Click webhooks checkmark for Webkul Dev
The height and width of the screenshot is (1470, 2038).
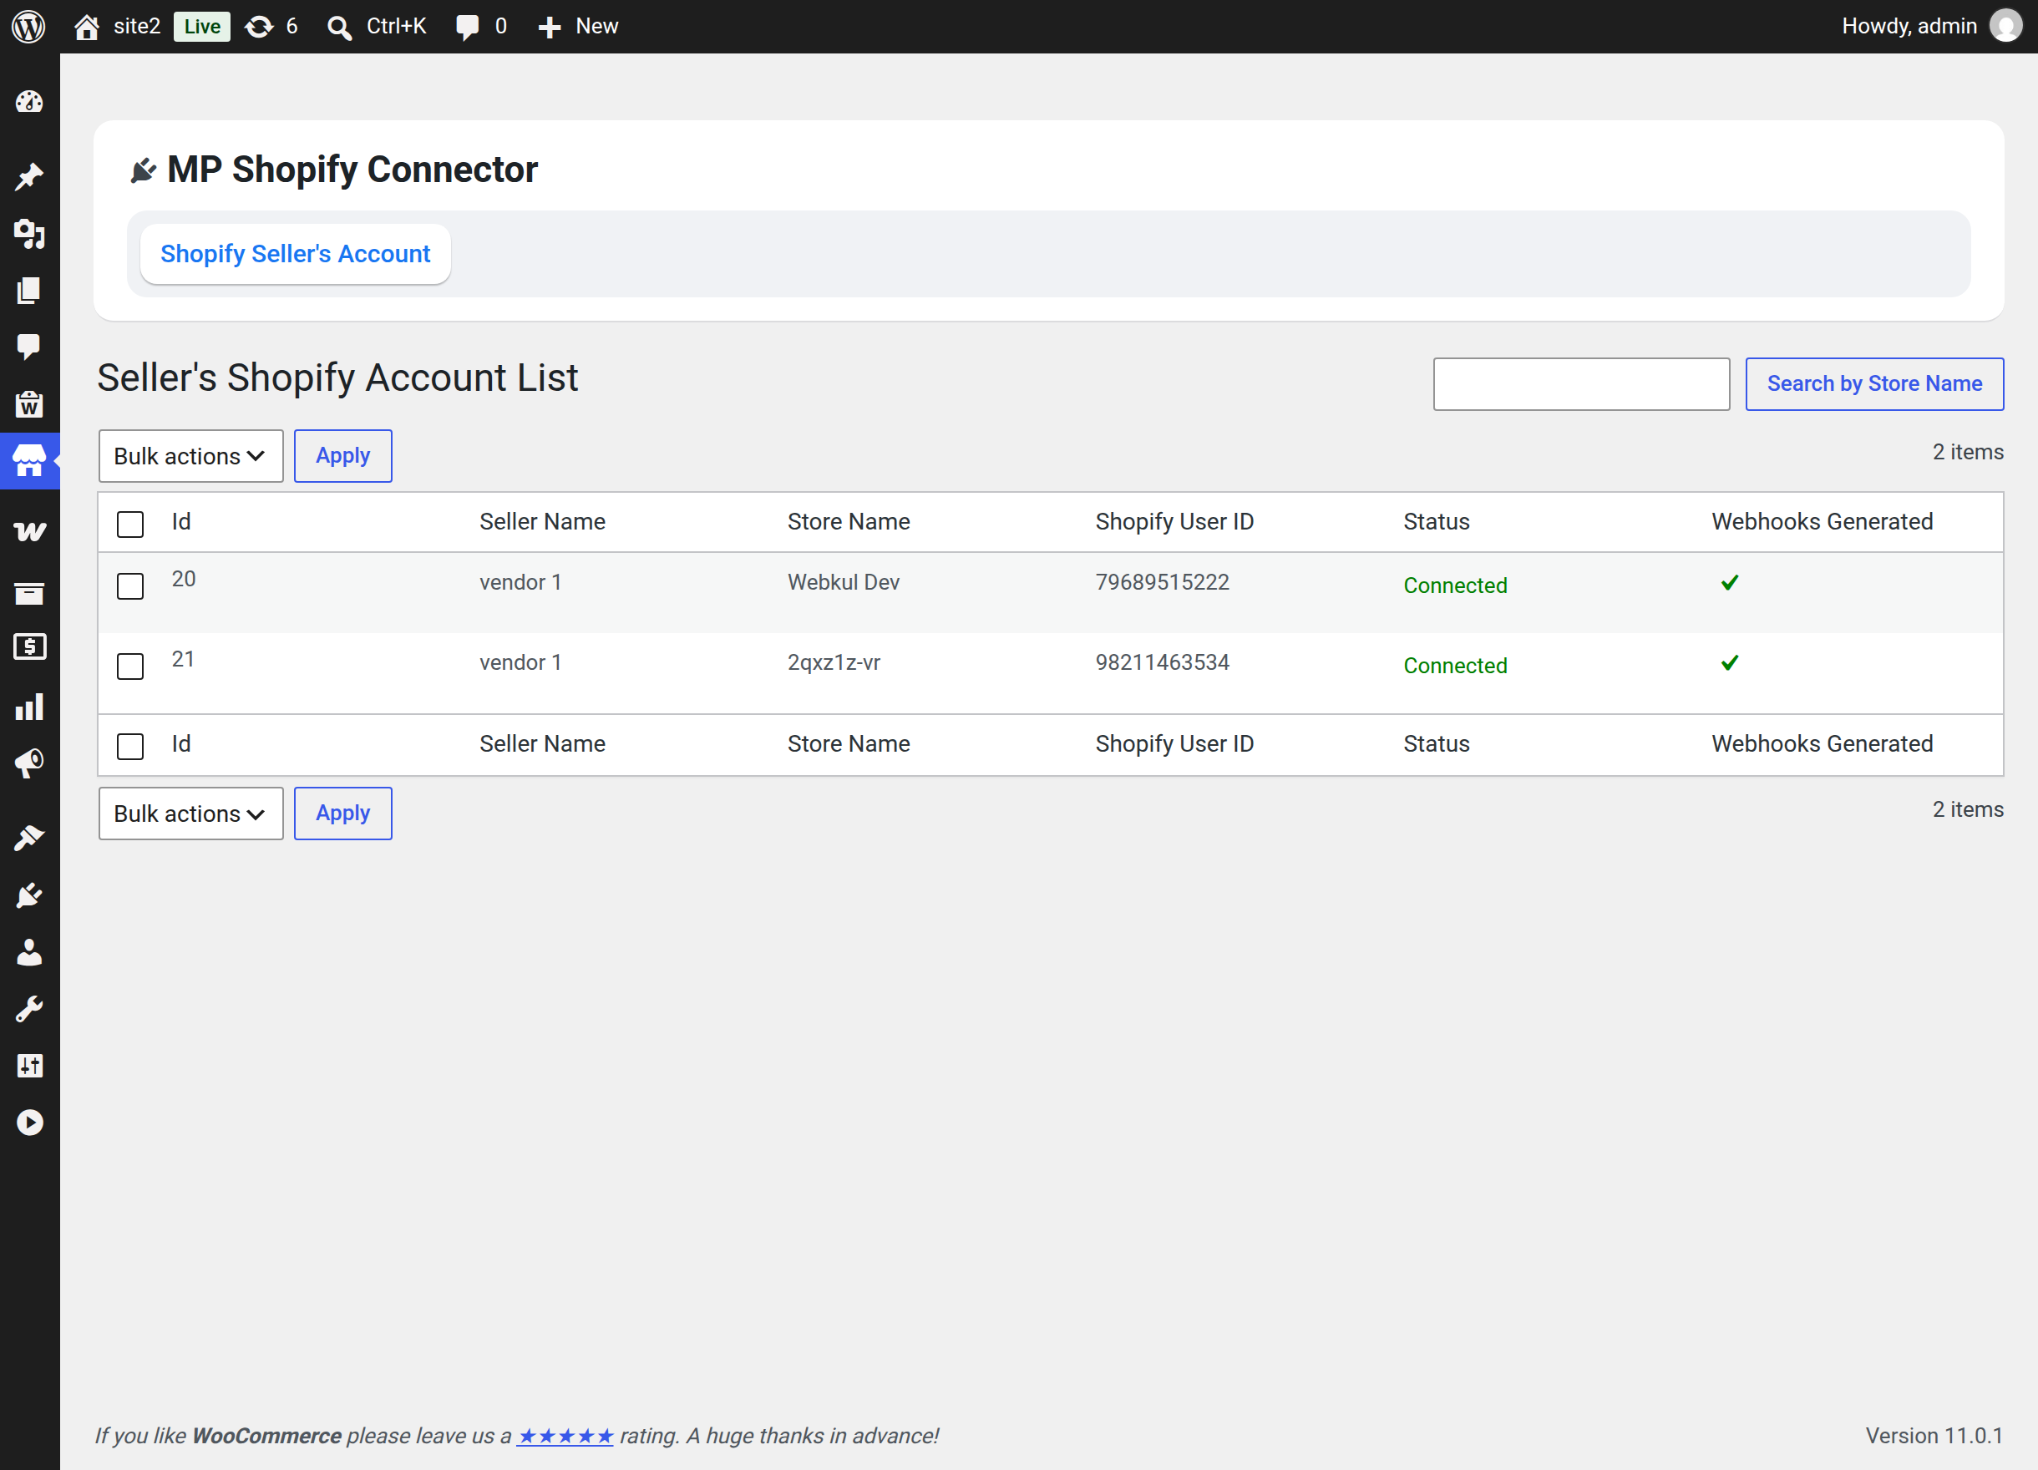[x=1730, y=582]
